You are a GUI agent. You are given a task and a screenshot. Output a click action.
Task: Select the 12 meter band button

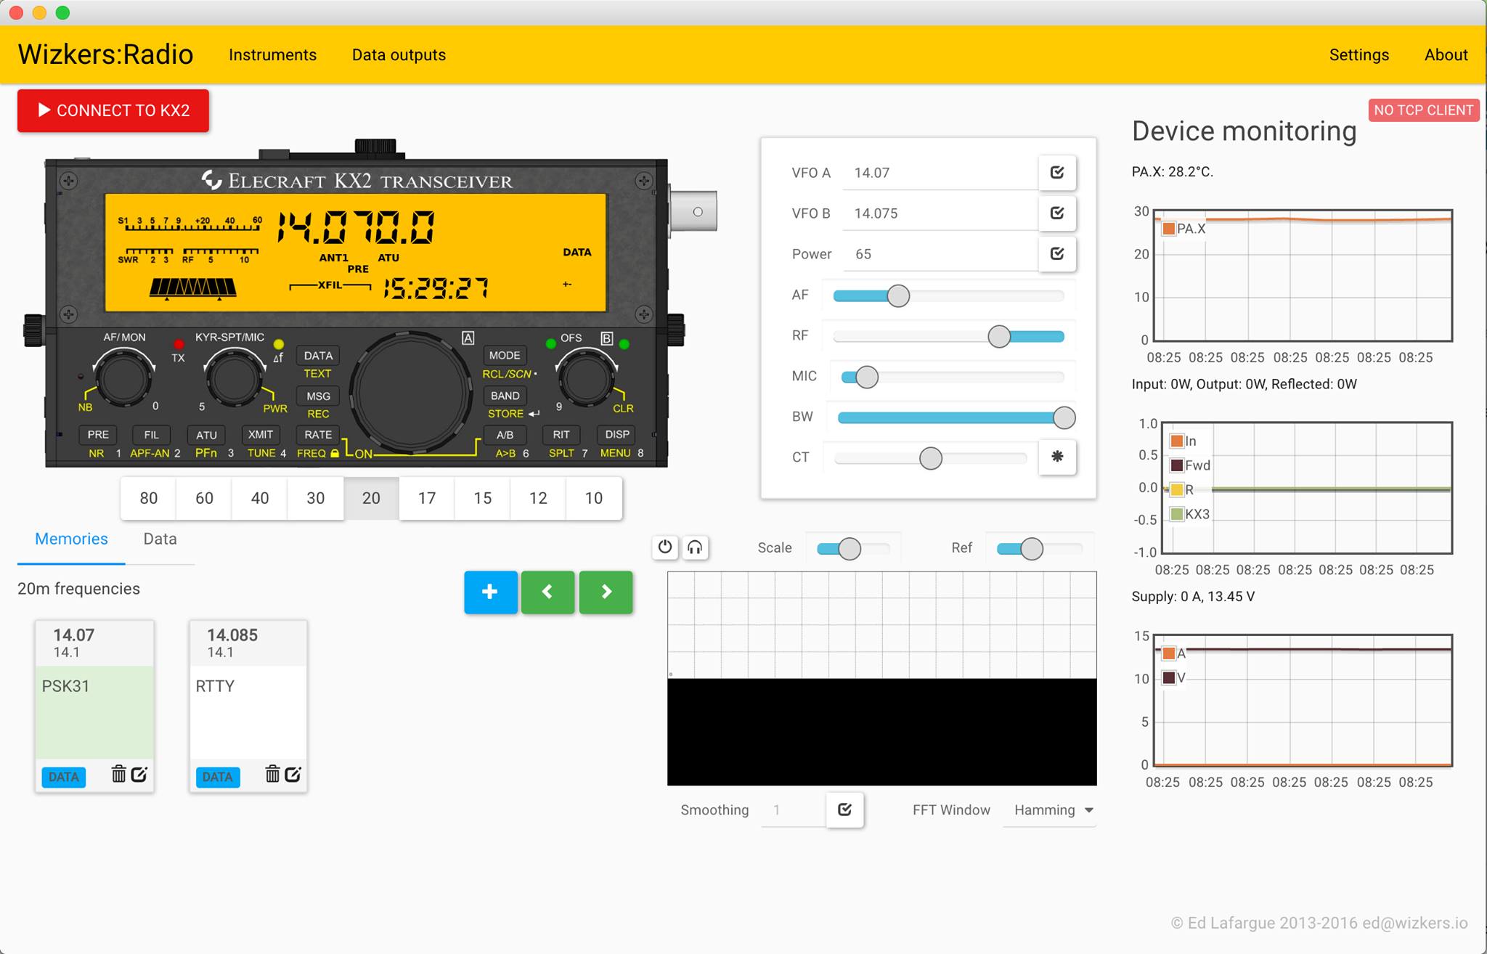(538, 498)
